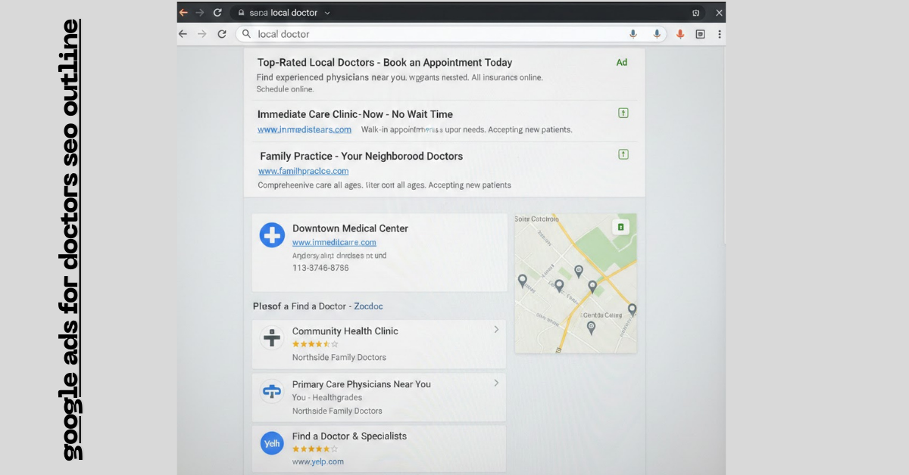
Task: Open the fullscreen icon on the map
Action: point(621,225)
